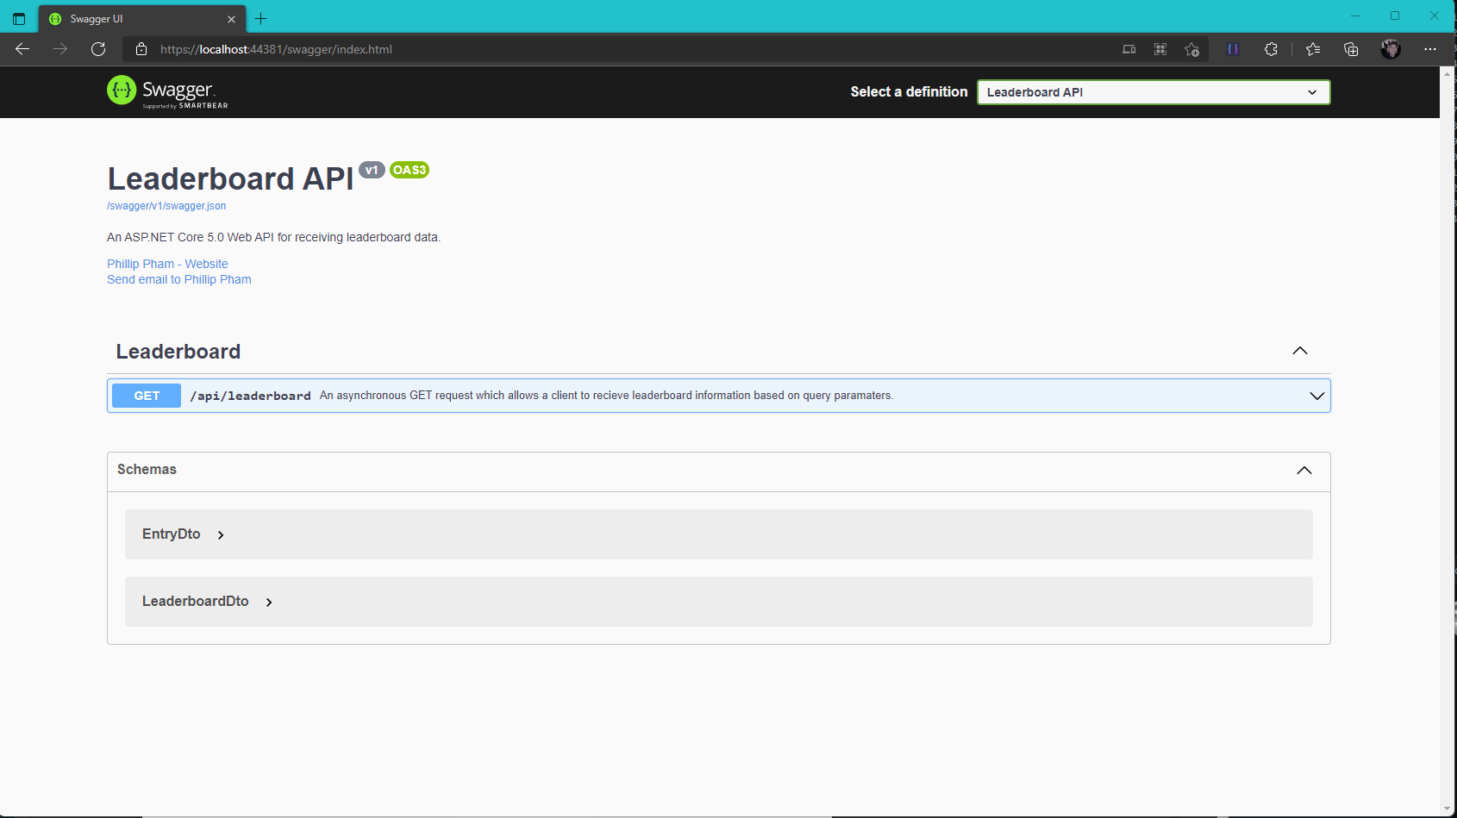Open the Extensions puzzle icon

(x=1271, y=49)
